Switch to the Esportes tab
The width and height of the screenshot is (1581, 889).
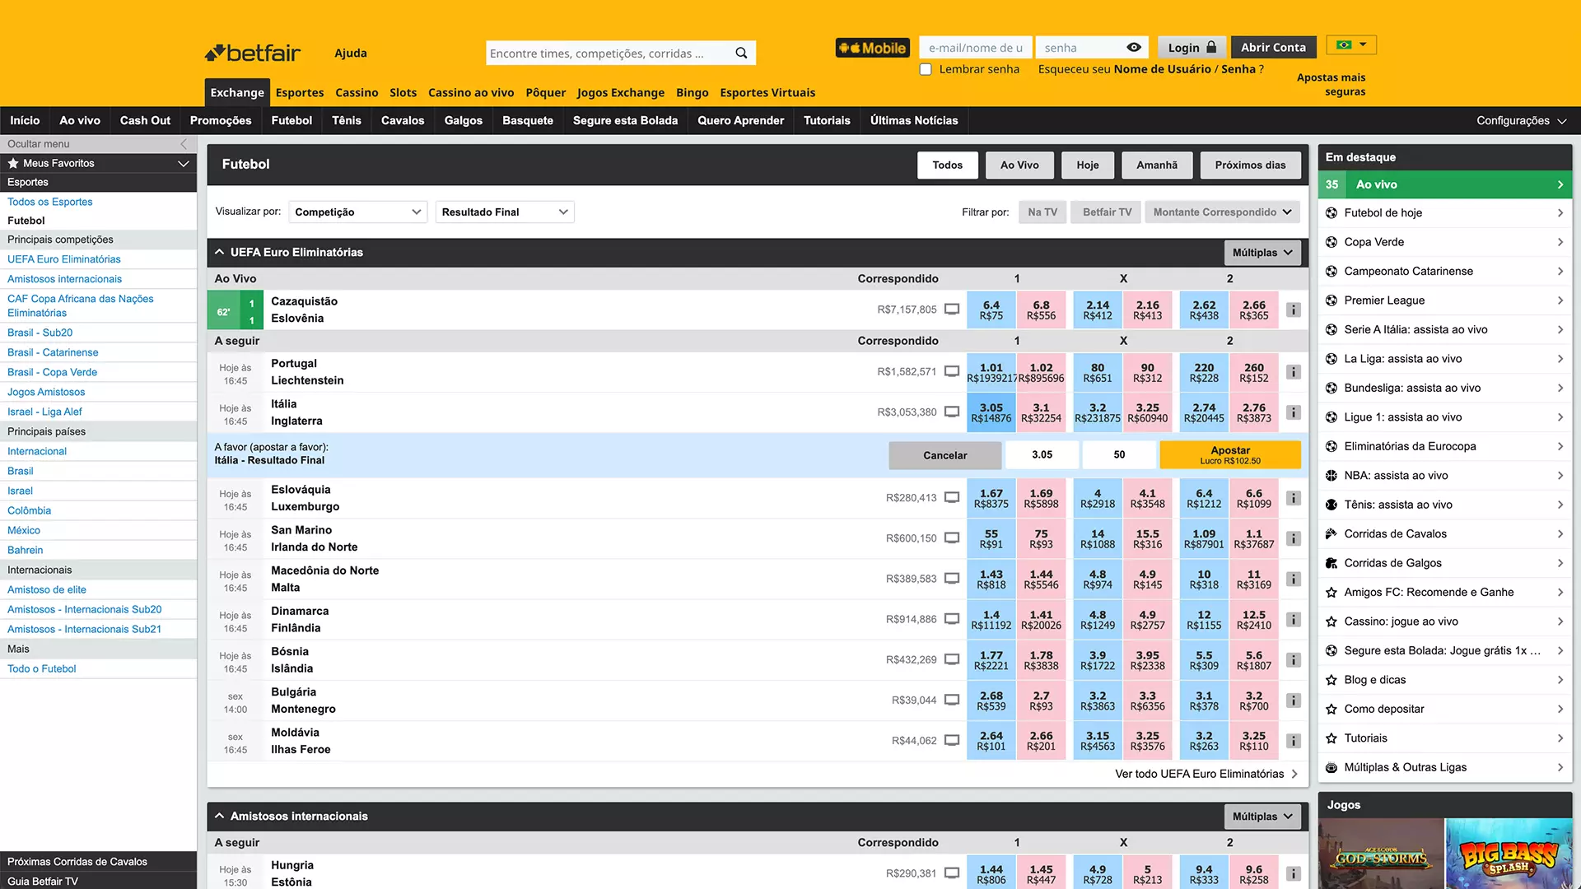[300, 93]
